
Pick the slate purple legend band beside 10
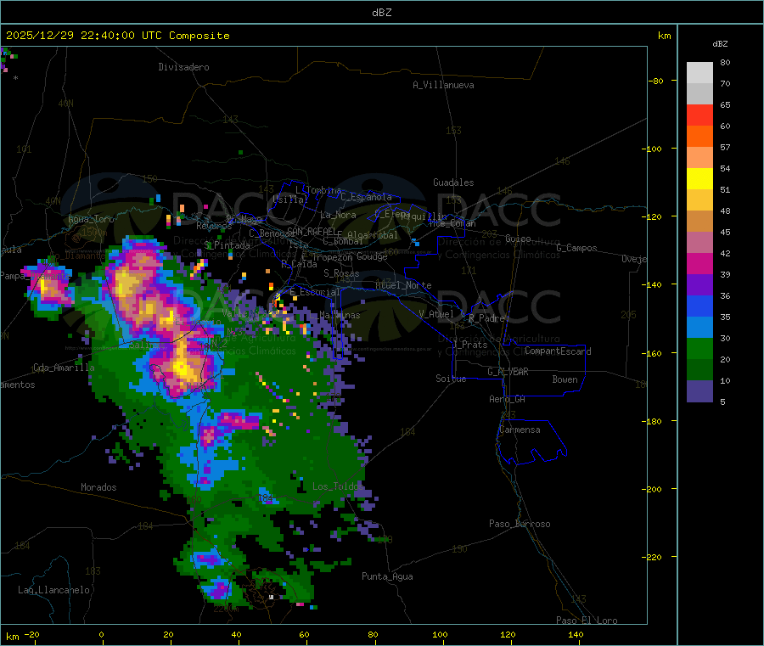pos(699,391)
